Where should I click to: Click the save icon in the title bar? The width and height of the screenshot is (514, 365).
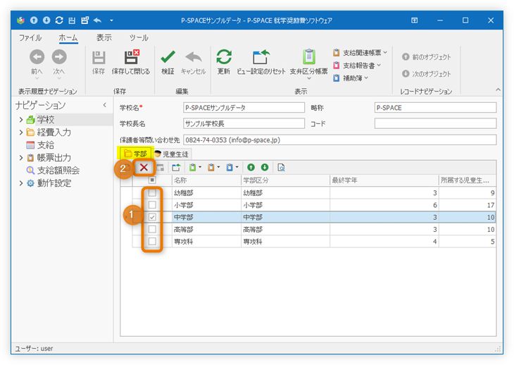coord(72,20)
